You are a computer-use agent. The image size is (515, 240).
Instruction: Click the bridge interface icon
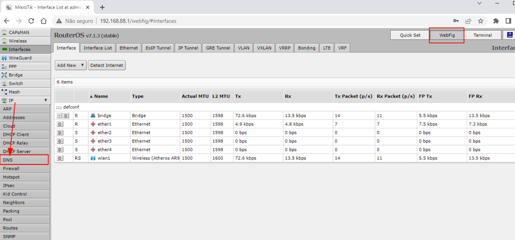(93, 116)
